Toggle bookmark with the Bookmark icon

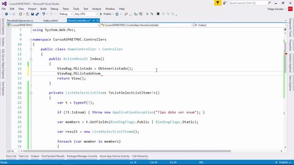(158, 14)
